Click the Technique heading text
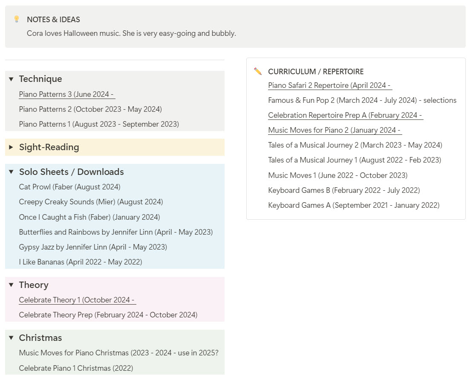This screenshot has height=378, width=470. pos(40,79)
